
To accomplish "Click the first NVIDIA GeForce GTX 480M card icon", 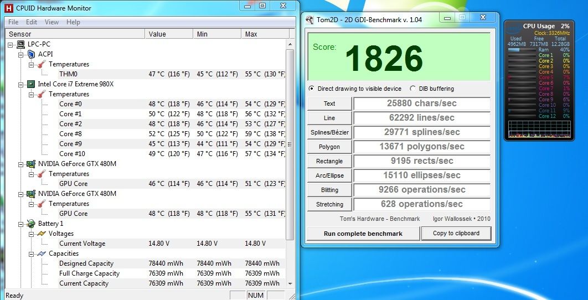I will pyautogui.click(x=31, y=164).
